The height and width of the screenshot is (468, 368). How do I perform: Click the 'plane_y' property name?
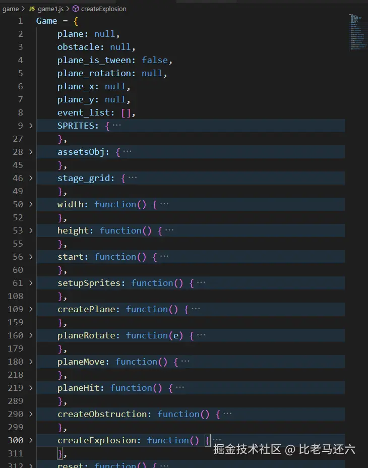(x=76, y=100)
